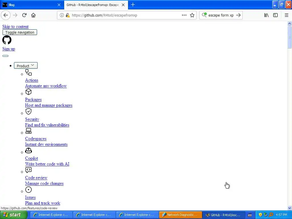Switch to second Internet Explorer taskbar item
The width and height of the screenshot is (292, 219).
pyautogui.click(x=94, y=215)
